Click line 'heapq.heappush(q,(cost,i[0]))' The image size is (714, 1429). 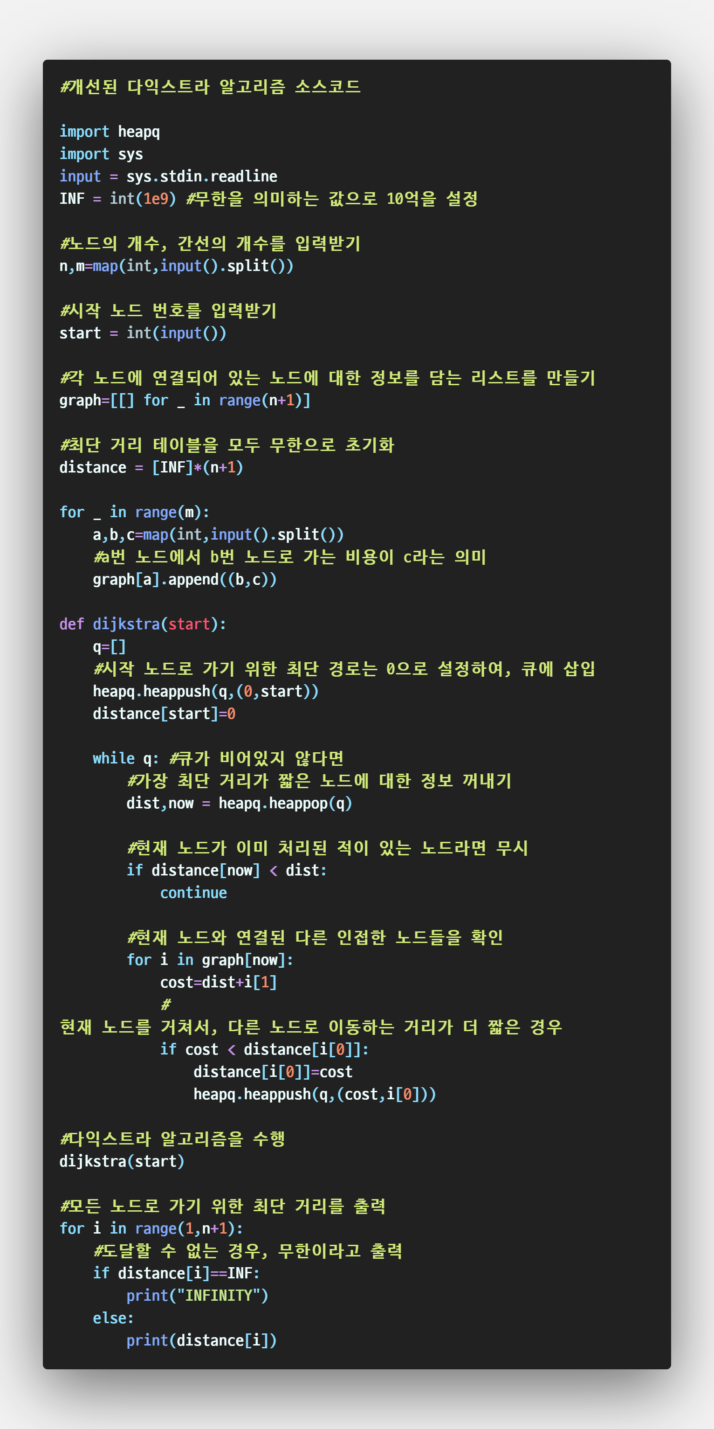click(315, 1094)
